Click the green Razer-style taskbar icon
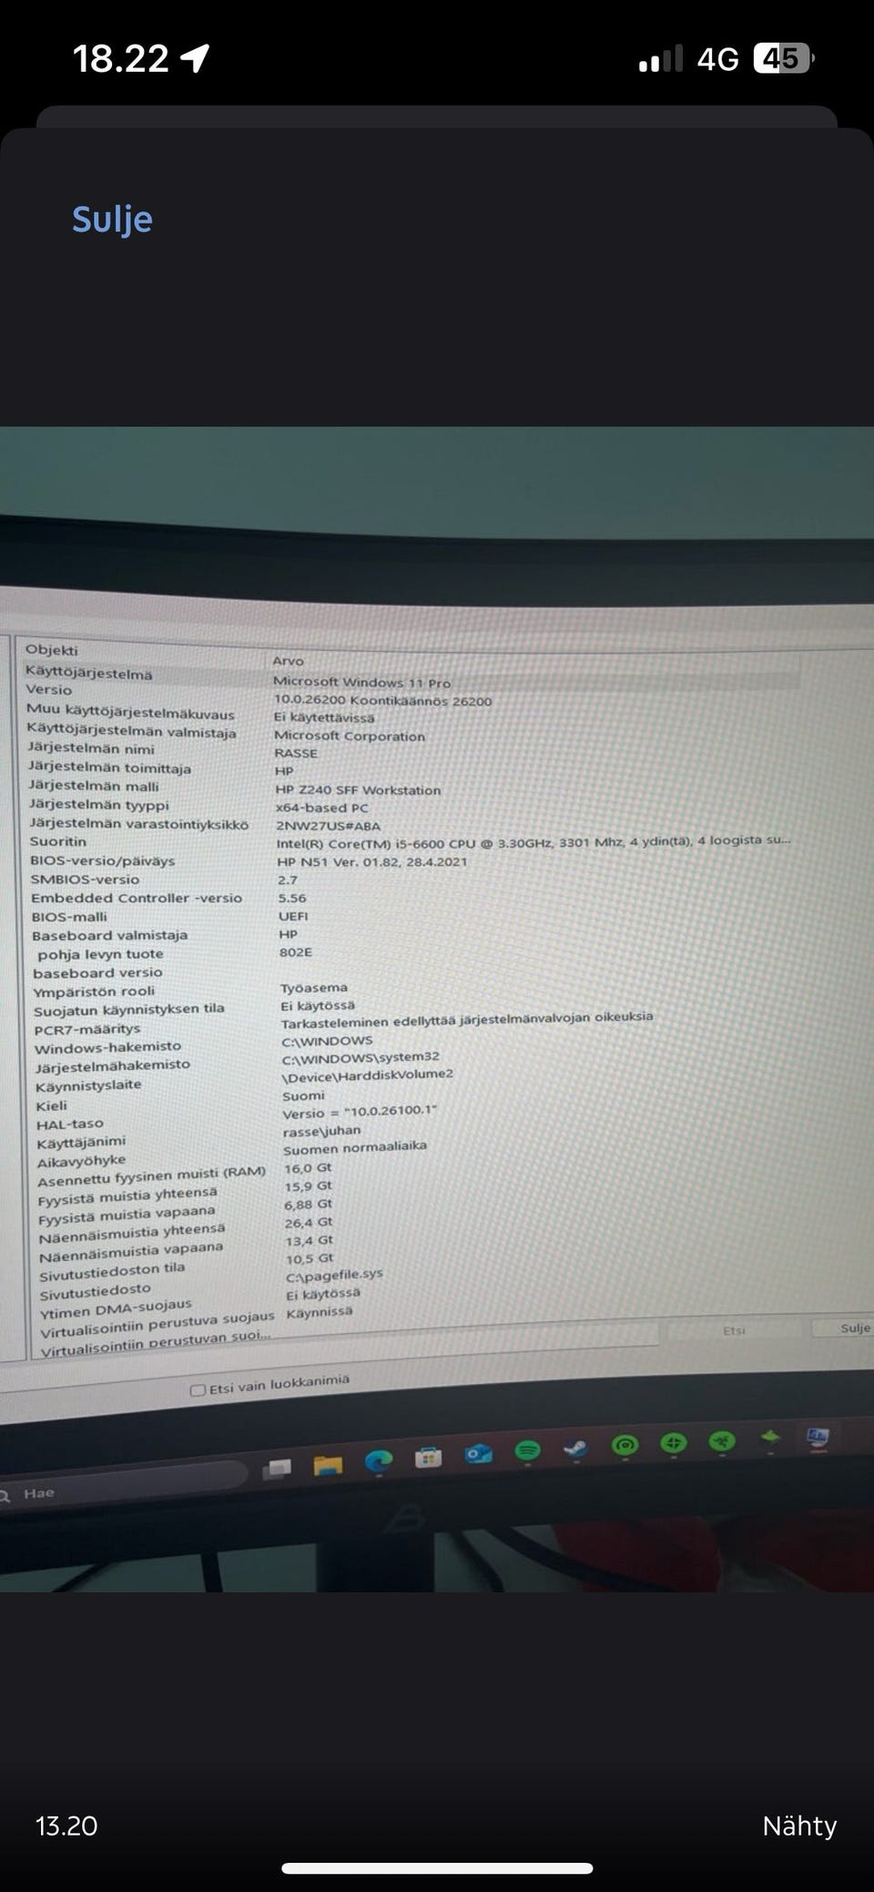Image resolution: width=874 pixels, height=1892 pixels. pyautogui.click(x=722, y=1440)
